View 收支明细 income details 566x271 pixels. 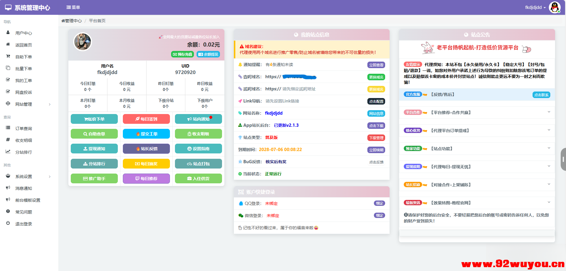[24, 140]
